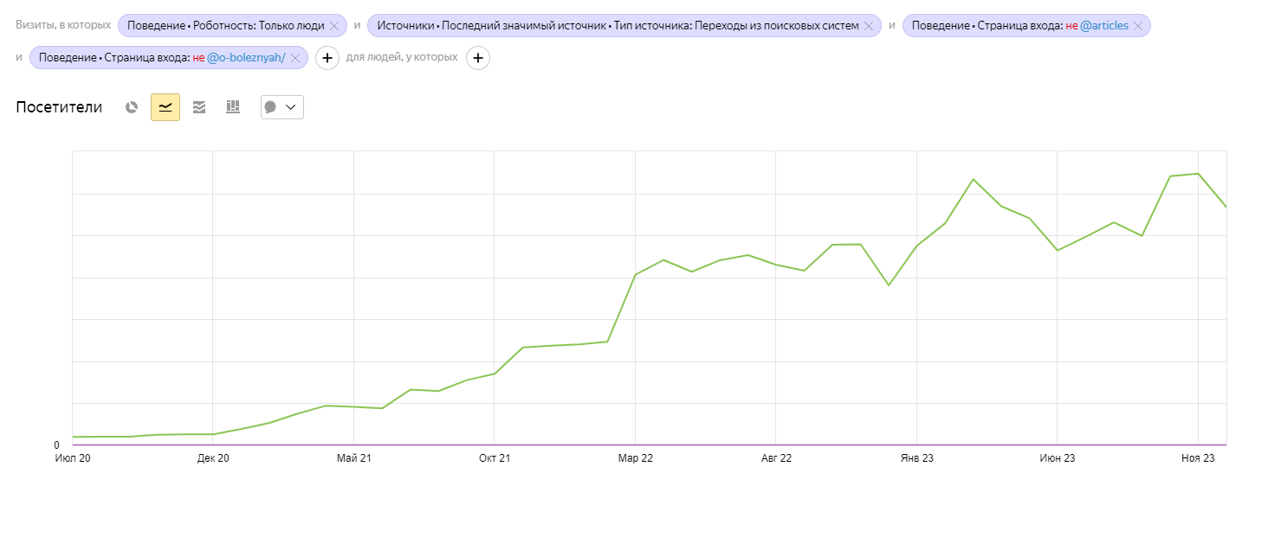Select the line chart view
Viewport: 1268px width, 537px height.
[x=165, y=107]
